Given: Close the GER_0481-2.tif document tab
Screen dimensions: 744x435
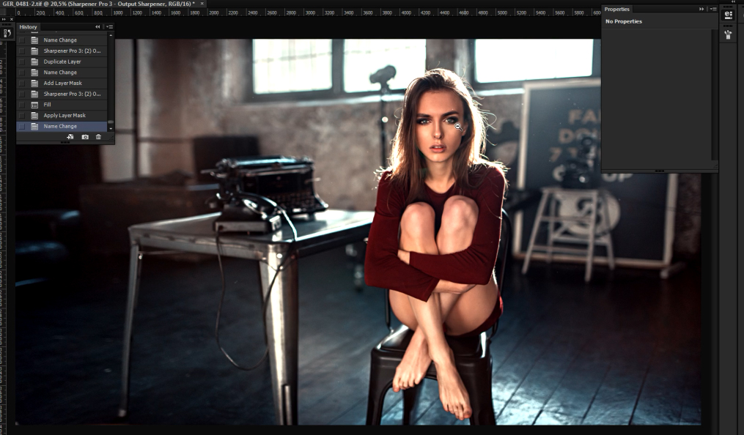Looking at the screenshot, I should click(202, 4).
